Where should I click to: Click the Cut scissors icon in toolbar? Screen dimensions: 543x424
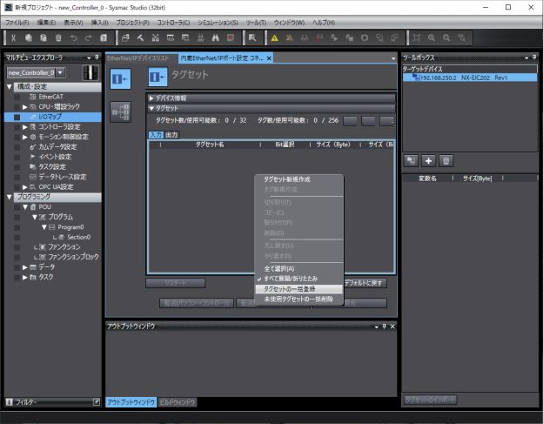point(13,38)
